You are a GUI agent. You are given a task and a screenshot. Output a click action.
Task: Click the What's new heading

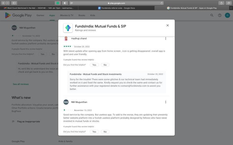click(x=21, y=98)
